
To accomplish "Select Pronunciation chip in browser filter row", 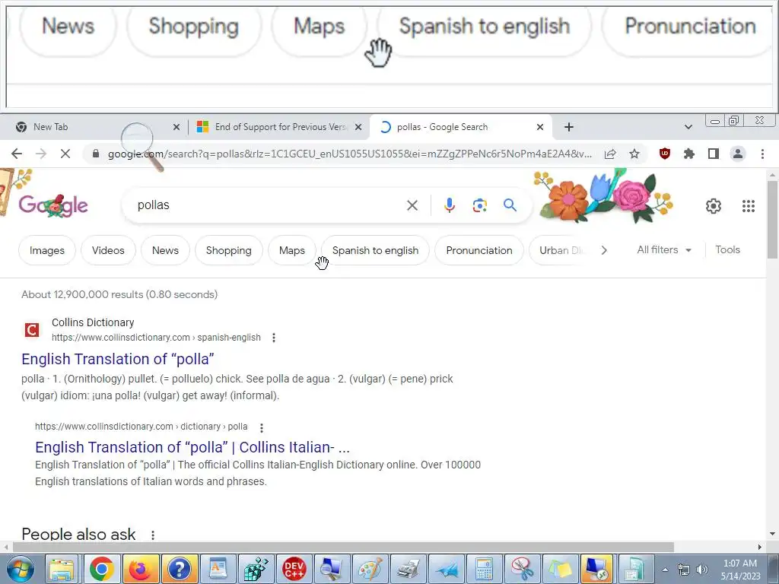I will point(479,250).
